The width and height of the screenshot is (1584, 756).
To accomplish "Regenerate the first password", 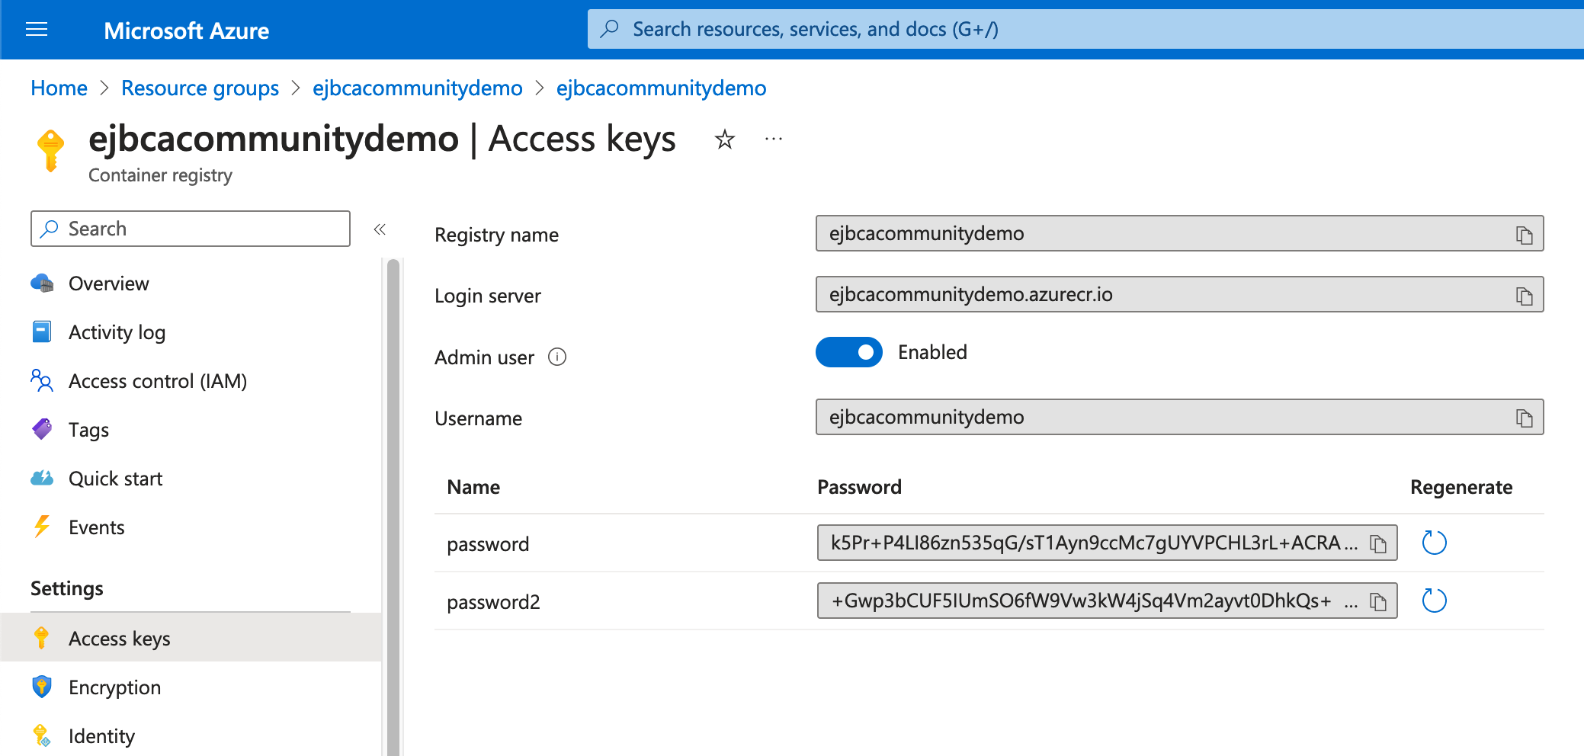I will click(x=1434, y=543).
